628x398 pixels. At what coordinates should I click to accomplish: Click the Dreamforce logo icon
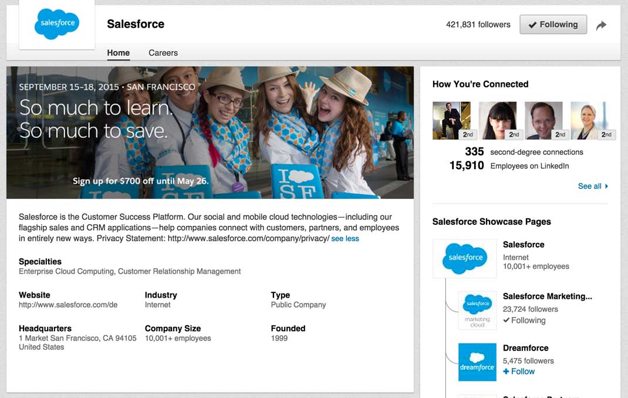(x=477, y=362)
